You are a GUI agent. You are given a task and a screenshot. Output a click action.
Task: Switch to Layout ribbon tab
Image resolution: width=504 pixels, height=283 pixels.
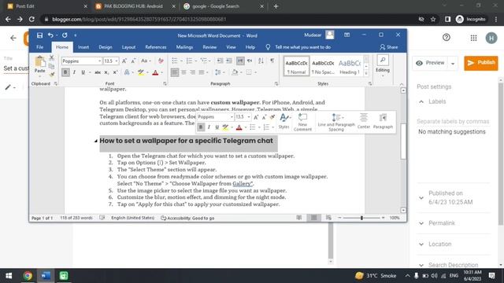(x=128, y=47)
